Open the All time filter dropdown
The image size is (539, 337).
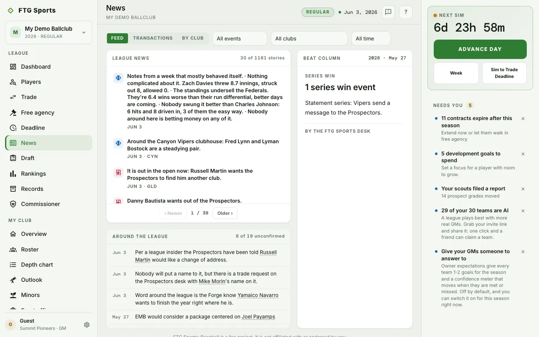[371, 38]
